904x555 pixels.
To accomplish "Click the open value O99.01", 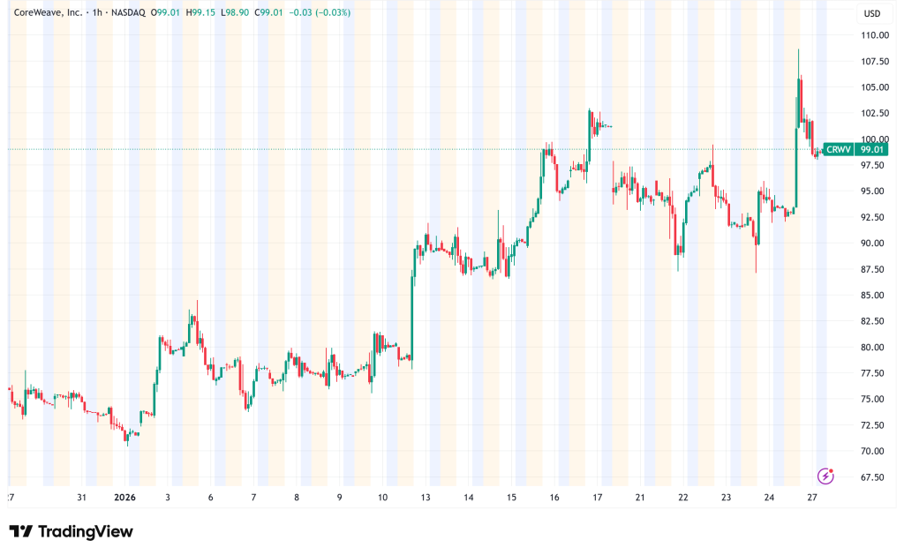I will point(168,12).
